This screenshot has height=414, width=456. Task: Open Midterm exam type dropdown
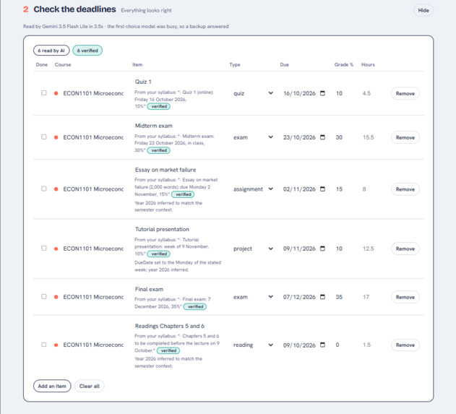tap(253, 137)
